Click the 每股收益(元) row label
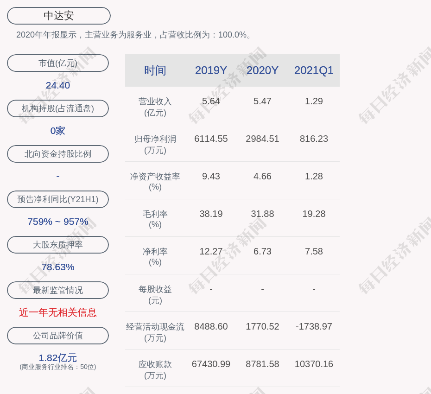The image size is (431, 394). pyautogui.click(x=155, y=295)
